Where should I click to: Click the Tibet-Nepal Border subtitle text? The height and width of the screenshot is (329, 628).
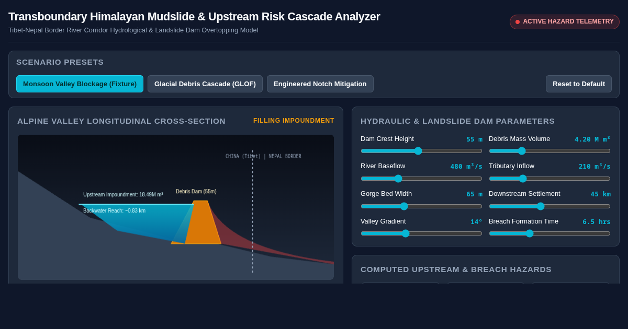pyautogui.click(x=133, y=30)
